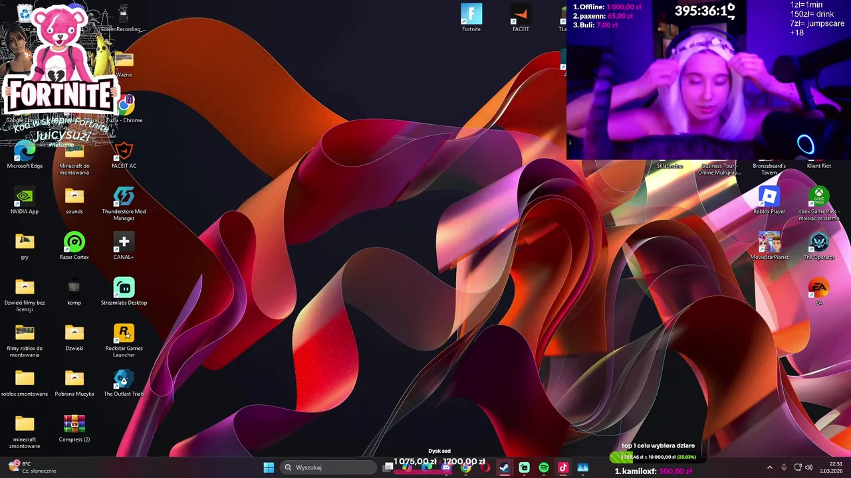Open the Zuzia - Chrome shortcut
This screenshot has width=851, height=478.
click(124, 110)
